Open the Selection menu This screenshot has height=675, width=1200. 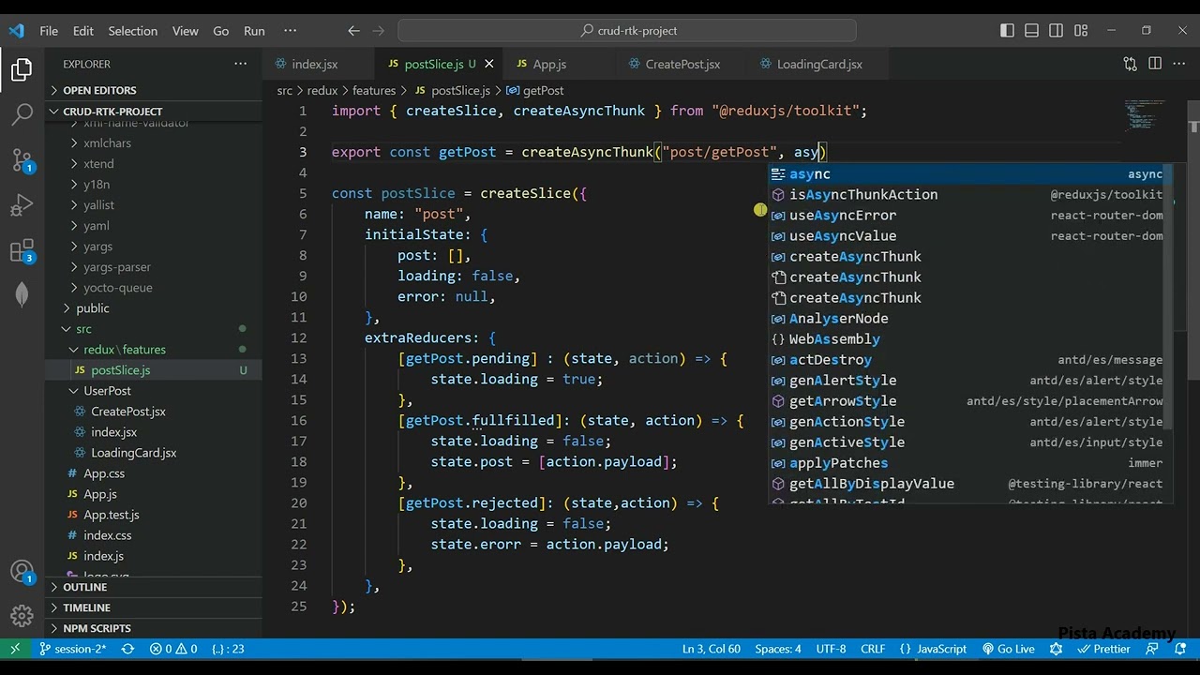coord(132,31)
